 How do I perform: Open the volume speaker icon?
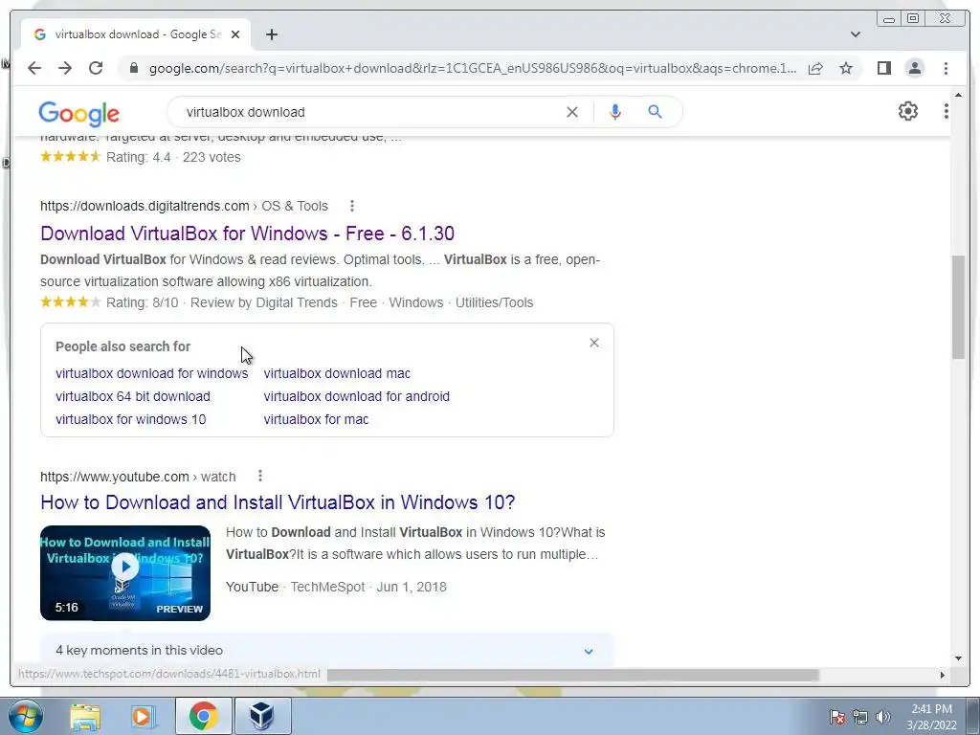click(x=882, y=717)
